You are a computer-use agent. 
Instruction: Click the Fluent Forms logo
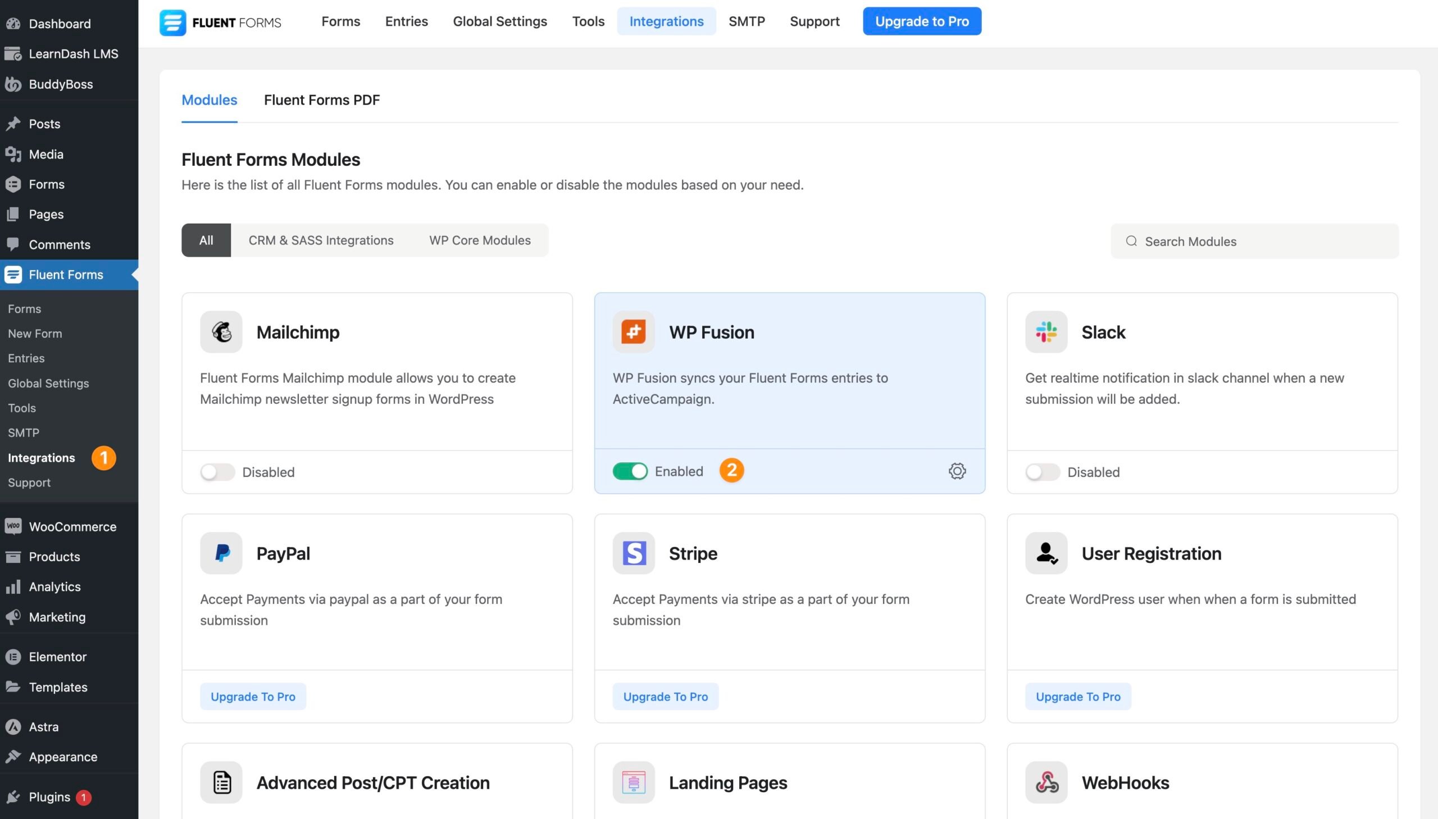(x=219, y=21)
